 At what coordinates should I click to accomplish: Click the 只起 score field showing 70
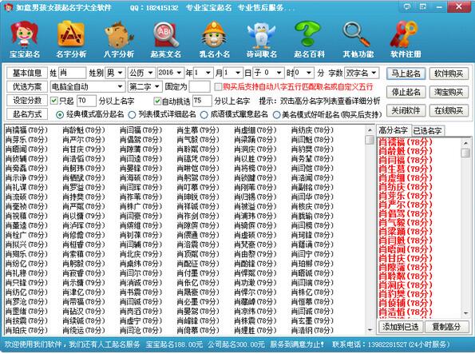click(x=86, y=101)
